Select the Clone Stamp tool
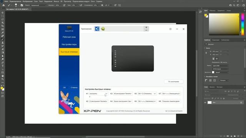The image size is (246, 138). click(x=3, y=43)
